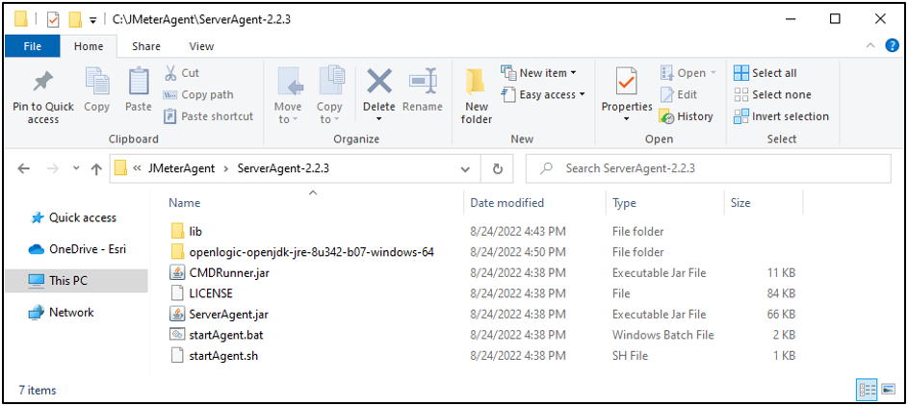
Task: Click the History icon
Action: click(x=686, y=116)
